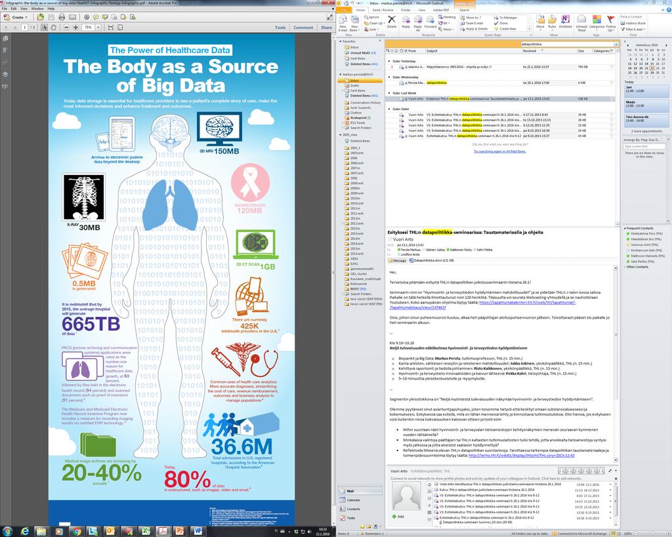Select Unread Mail folder in Favorites
672x537 pixels.
363,53
